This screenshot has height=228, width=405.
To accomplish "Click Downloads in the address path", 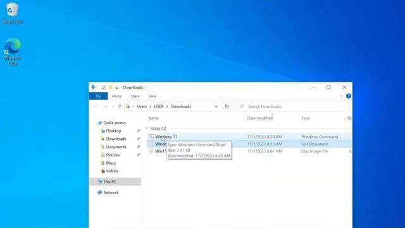I will 181,106.
